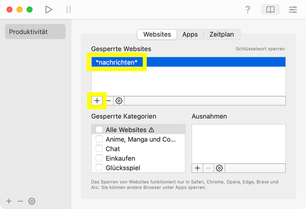Click the open book icon in the toolbar
The image size is (306, 209).
point(270,10)
